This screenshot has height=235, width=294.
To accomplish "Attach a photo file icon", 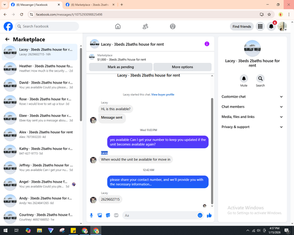I will [x=100, y=216].
